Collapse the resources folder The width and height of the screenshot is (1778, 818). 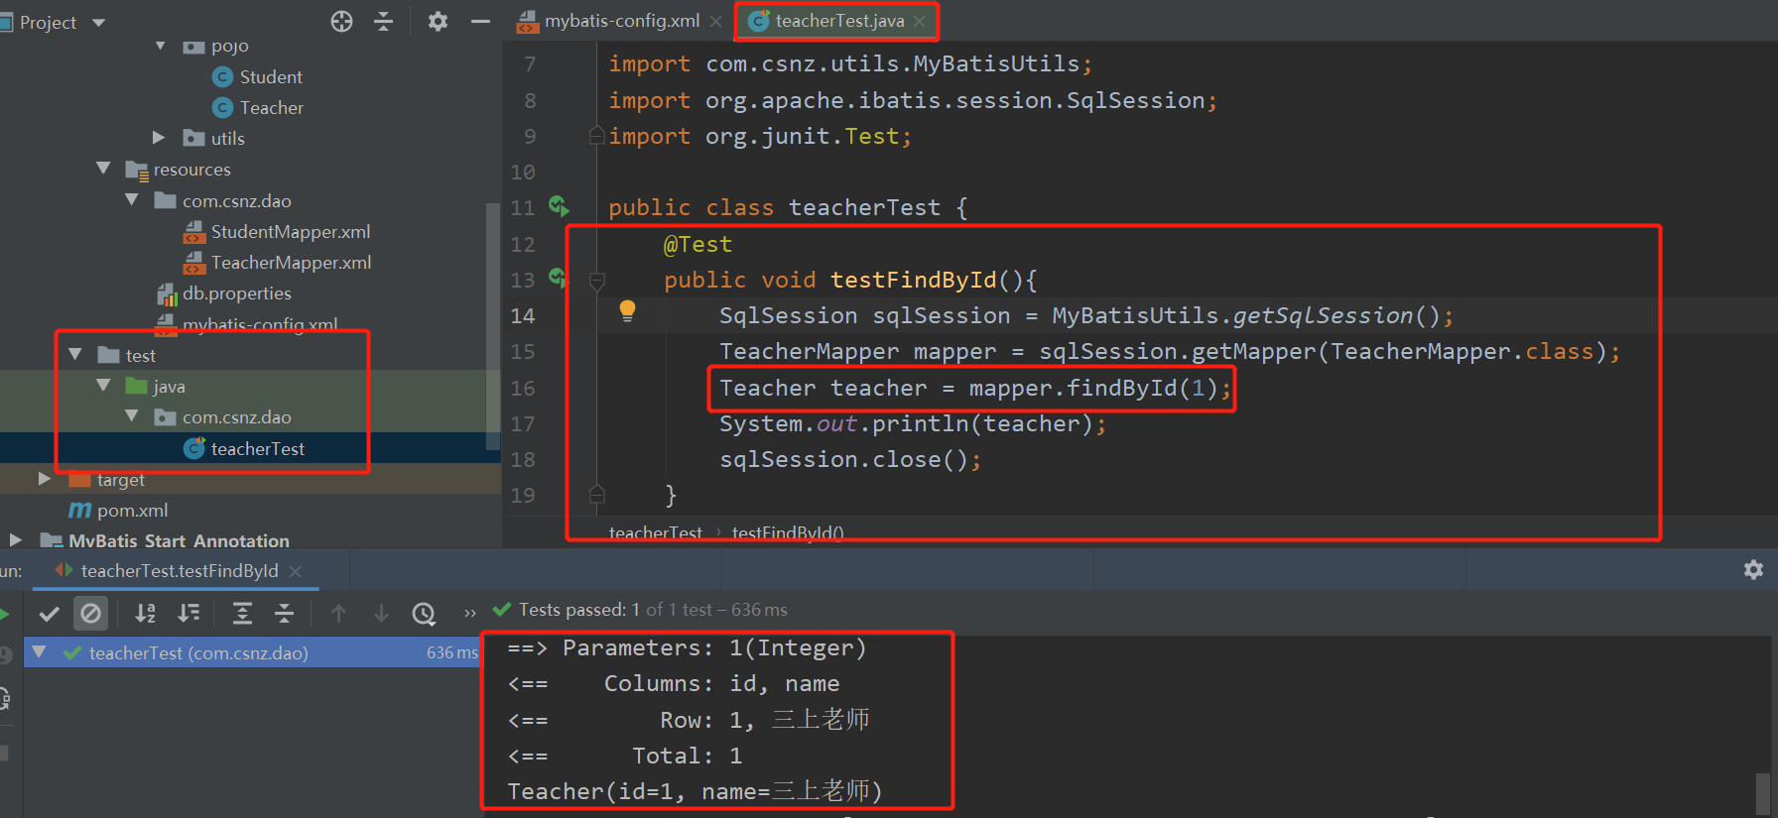point(103,169)
